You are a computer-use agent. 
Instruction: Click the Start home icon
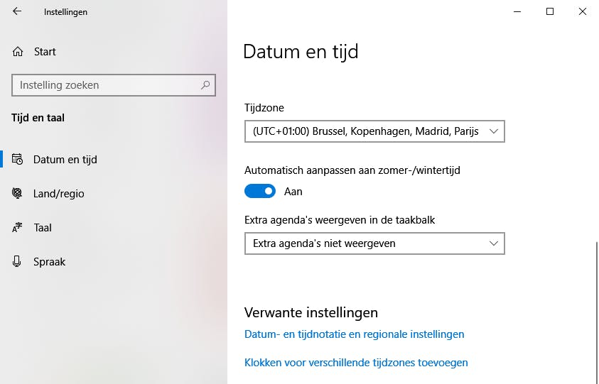coord(18,52)
